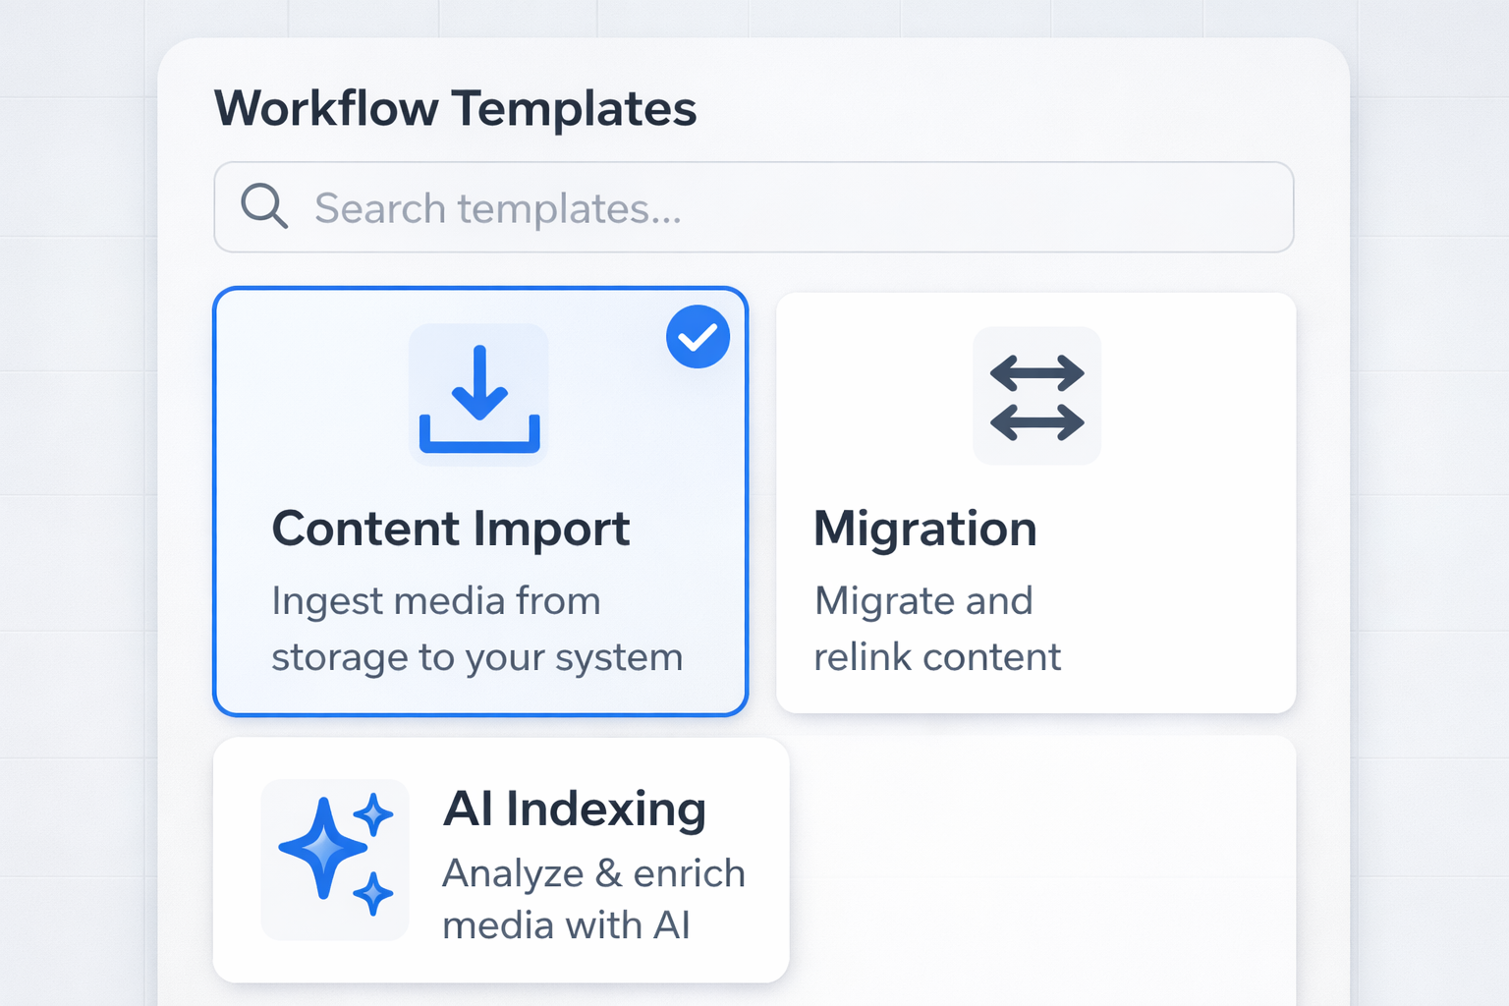This screenshot has width=1509, height=1006.
Task: Click the small bottom sparkle star in AI Indexing icon
Action: click(372, 893)
